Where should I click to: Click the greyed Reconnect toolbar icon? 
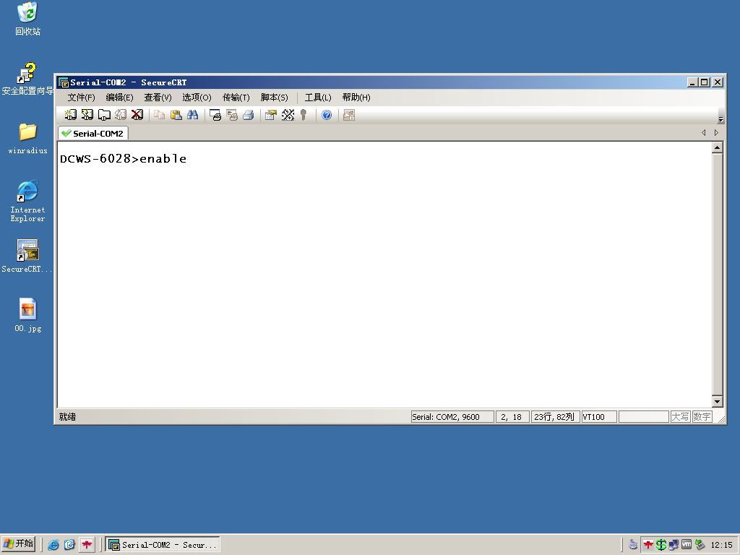[x=121, y=115]
